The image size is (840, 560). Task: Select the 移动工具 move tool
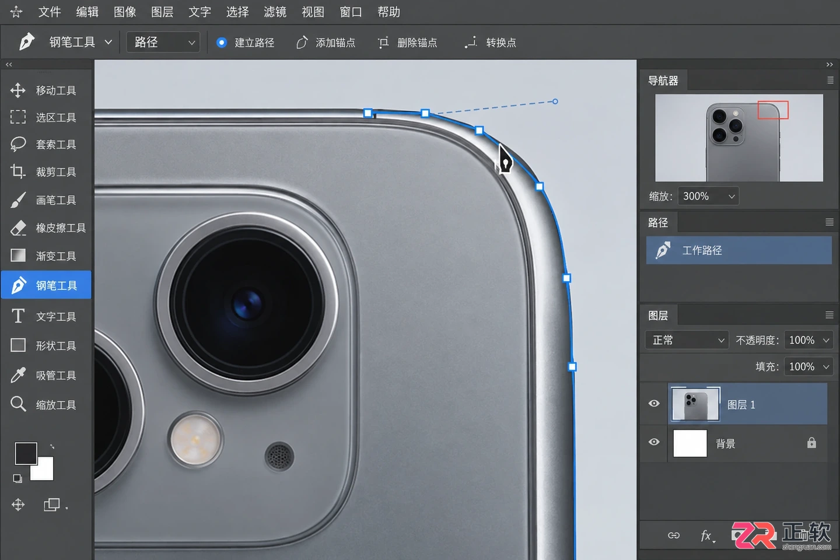44,90
